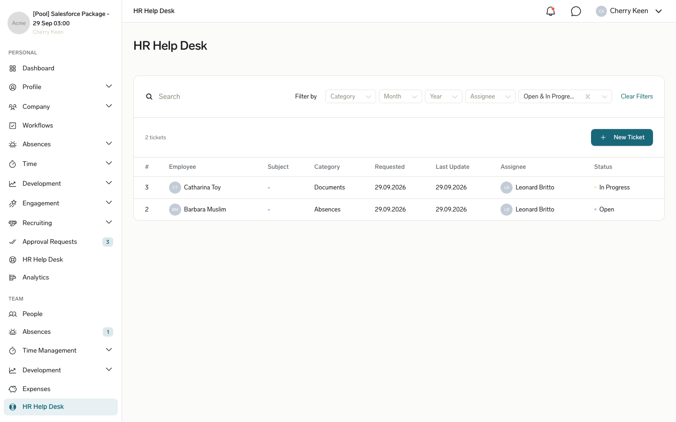The height and width of the screenshot is (422, 676).
Task: Click the Recruiting handshake icon
Action: click(x=13, y=223)
